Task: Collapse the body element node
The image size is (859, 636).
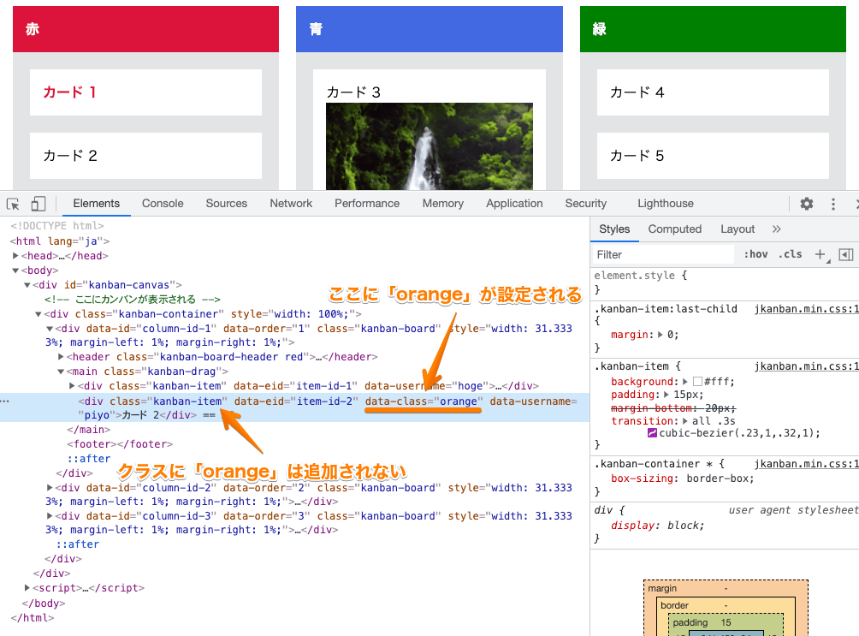Action: pyautogui.click(x=16, y=270)
